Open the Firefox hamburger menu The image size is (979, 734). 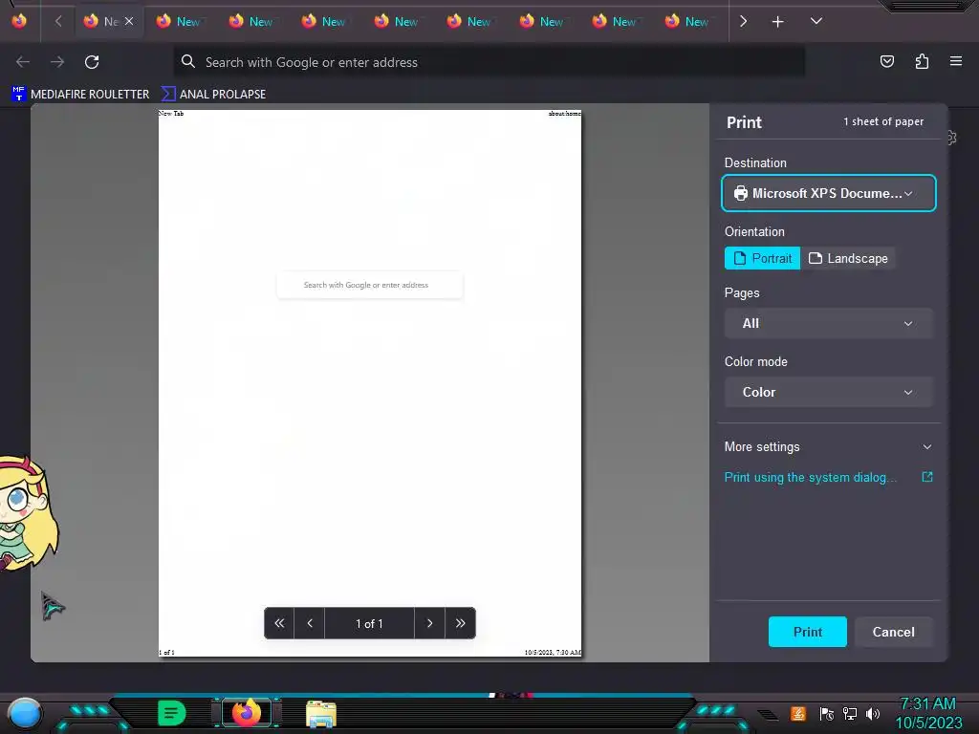pyautogui.click(x=956, y=61)
